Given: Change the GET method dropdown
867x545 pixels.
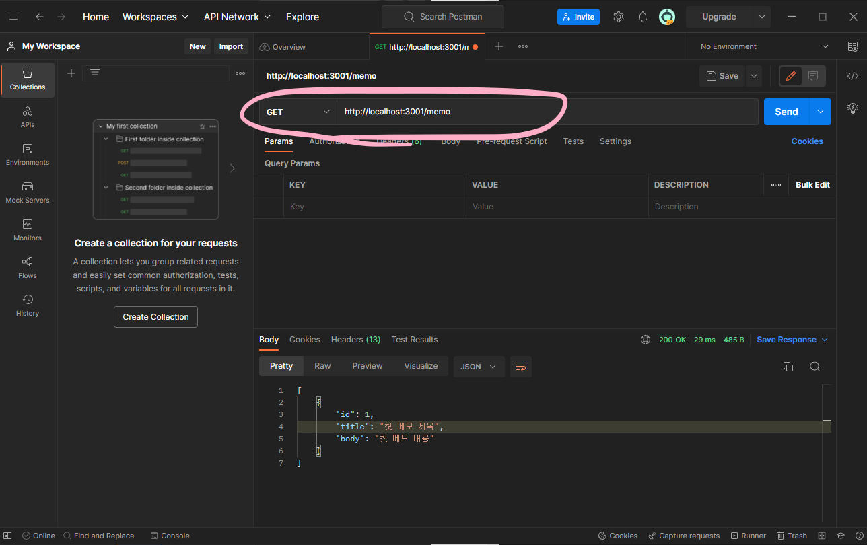Looking at the screenshot, I should 298,112.
